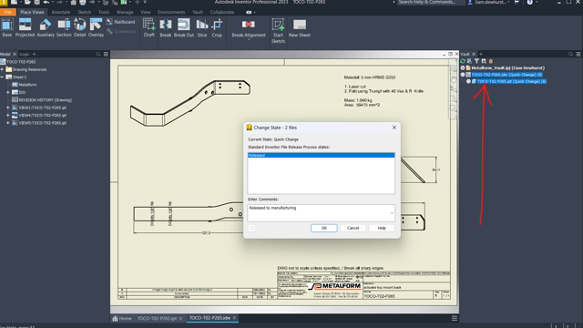Select the Base view tool
Screen dimensions: 583x328
(7, 28)
